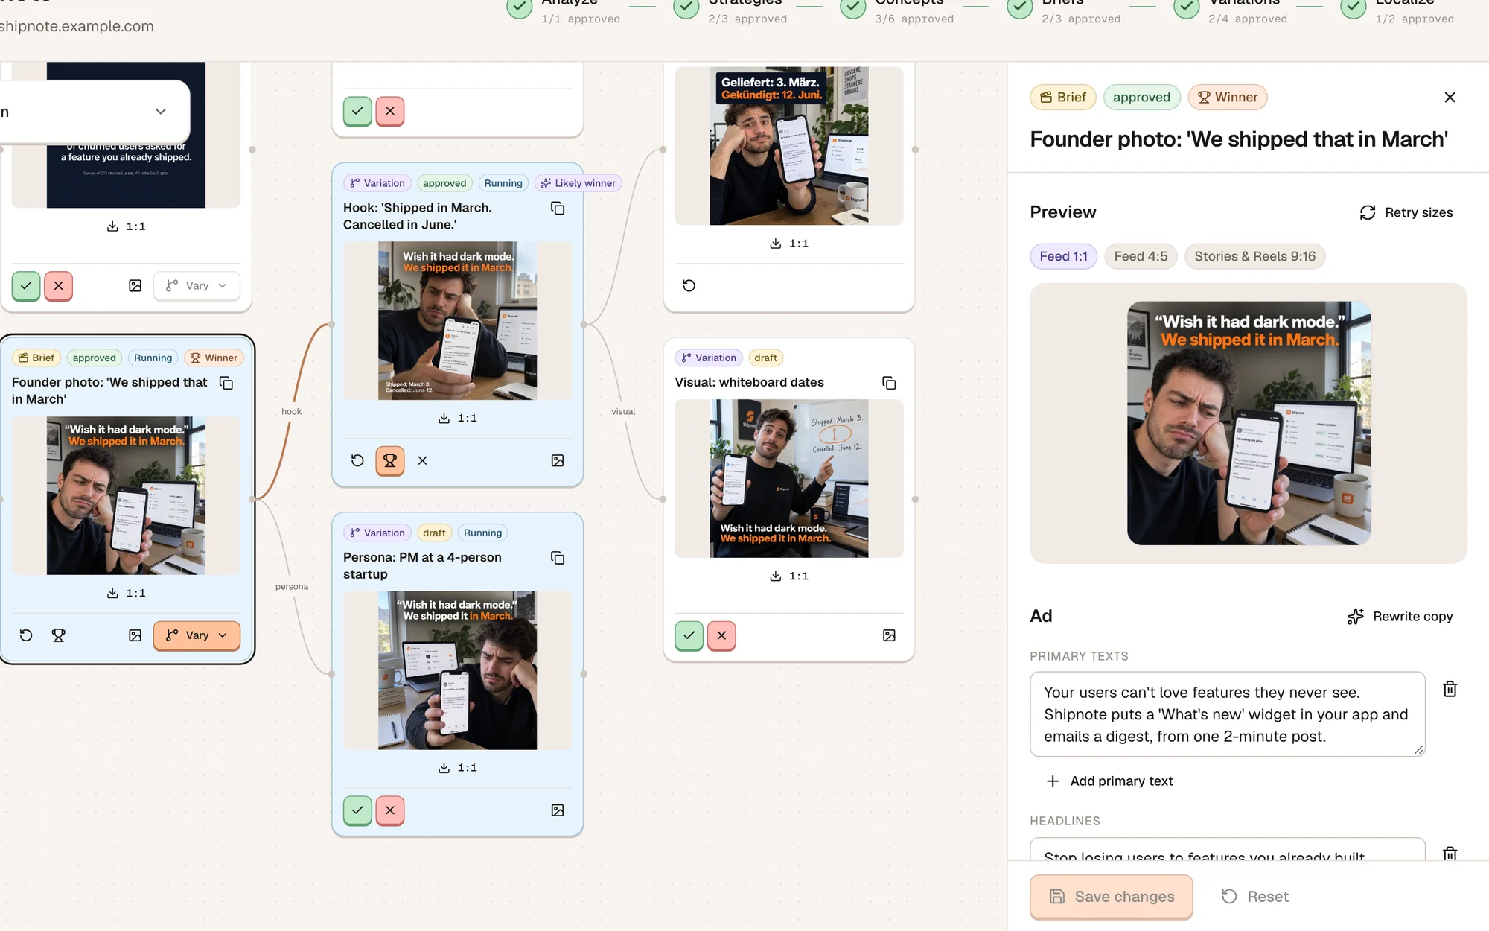Approve the Visual whiteboard dates variation
Screen dimensions: 1489x931
coord(689,635)
